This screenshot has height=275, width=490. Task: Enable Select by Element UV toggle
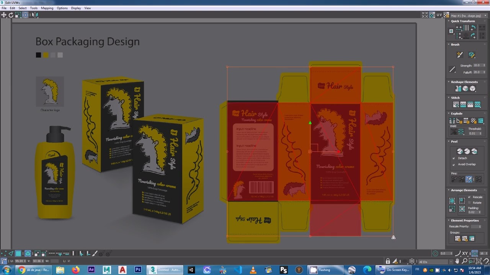[28, 253]
